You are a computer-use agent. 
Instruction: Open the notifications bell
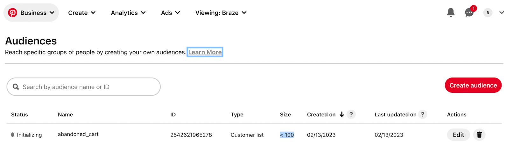click(451, 13)
